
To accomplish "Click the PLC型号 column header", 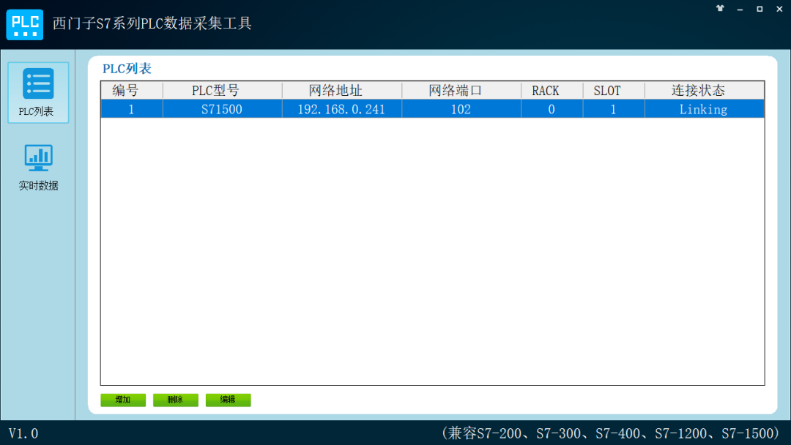I will tap(223, 91).
